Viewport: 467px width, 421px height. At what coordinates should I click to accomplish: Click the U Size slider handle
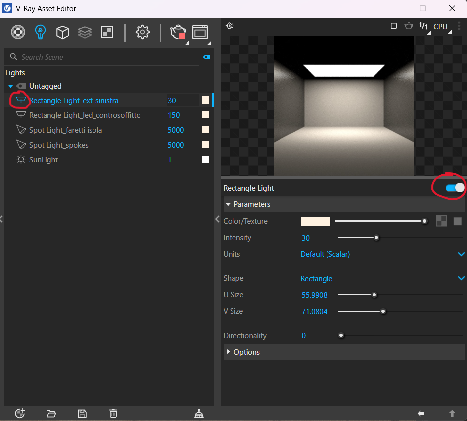[x=374, y=295]
